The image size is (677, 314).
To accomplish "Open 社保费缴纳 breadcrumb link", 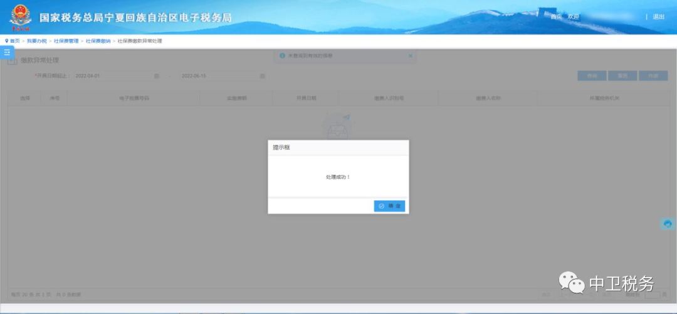I will pyautogui.click(x=98, y=41).
